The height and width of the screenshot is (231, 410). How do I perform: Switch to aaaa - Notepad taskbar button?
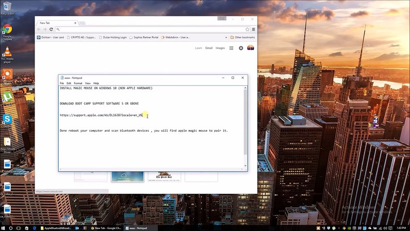(x=141, y=228)
